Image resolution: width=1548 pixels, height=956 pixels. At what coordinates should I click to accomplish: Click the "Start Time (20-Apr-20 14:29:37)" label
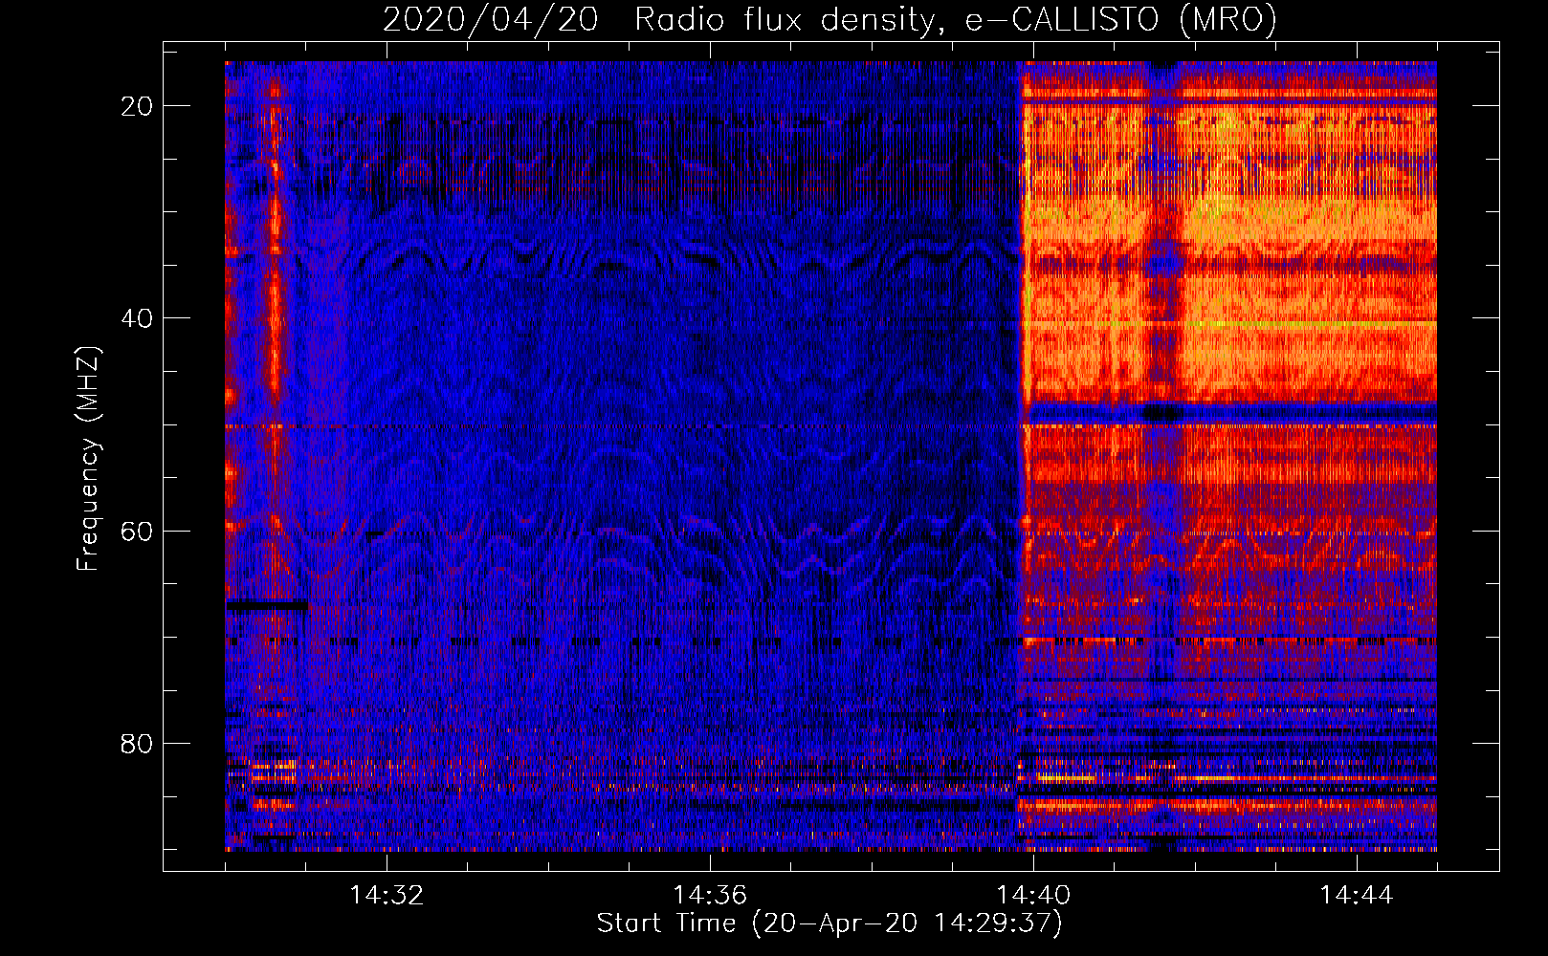[x=829, y=923]
